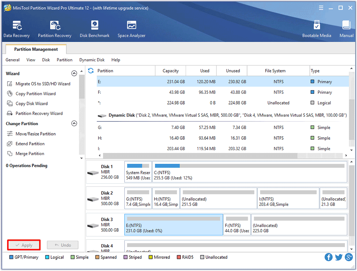Select F:(NTFS) block on Disk 3
The width and height of the screenshot is (357, 271).
coord(237,224)
